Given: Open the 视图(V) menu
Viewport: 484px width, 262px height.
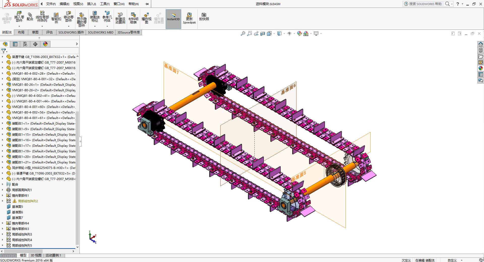Looking at the screenshot, I should click(x=78, y=4).
